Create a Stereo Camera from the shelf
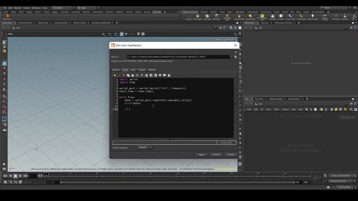This screenshot has width=358, height=201. pos(325,17)
